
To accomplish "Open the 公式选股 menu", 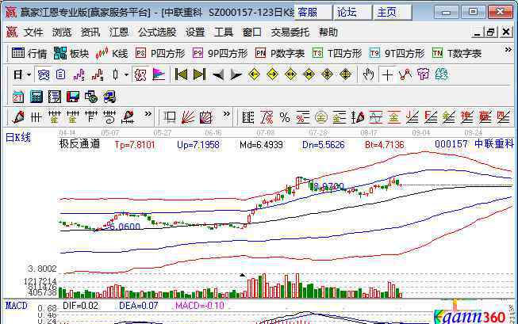I will point(157,32).
